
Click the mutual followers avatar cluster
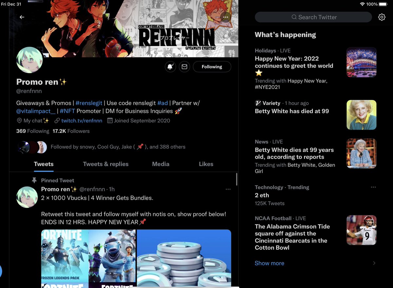(x=32, y=147)
